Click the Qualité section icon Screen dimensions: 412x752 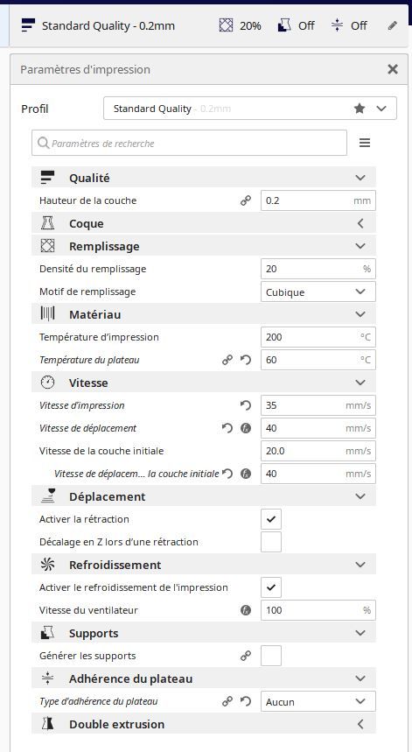47,178
